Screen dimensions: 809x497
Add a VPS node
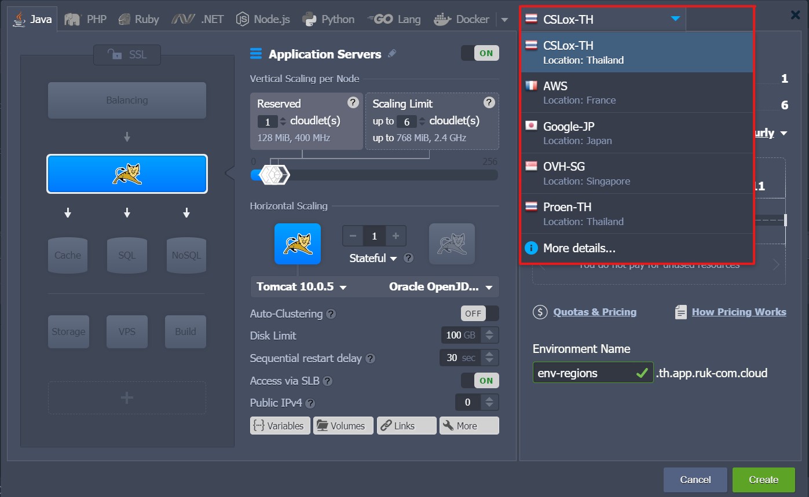coord(127,332)
